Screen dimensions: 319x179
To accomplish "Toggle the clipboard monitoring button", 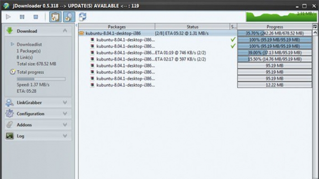I will (55, 17).
